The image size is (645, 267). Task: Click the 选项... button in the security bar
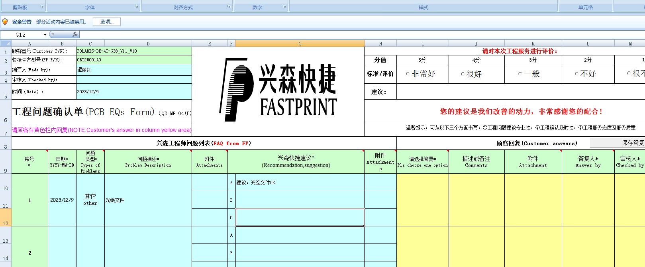point(107,22)
